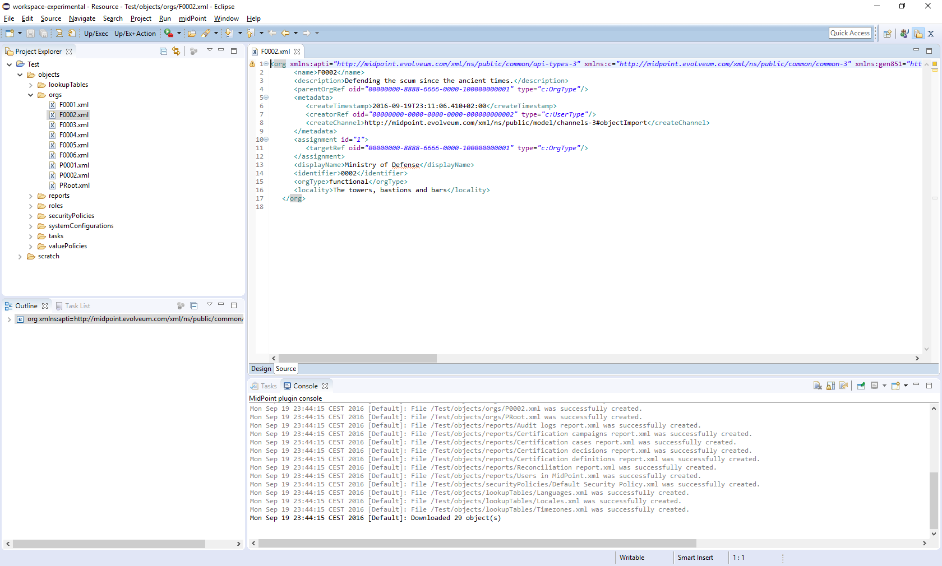Click the Pin Console icon
The width and height of the screenshot is (942, 566).
click(x=861, y=386)
